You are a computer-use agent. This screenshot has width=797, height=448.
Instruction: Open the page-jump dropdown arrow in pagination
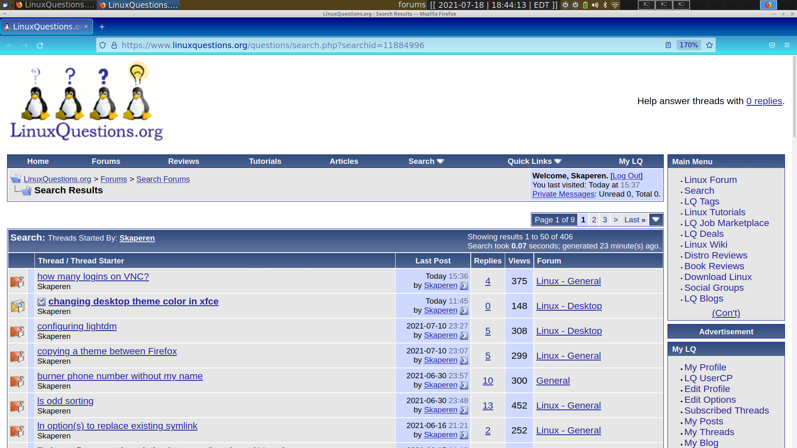[656, 219]
